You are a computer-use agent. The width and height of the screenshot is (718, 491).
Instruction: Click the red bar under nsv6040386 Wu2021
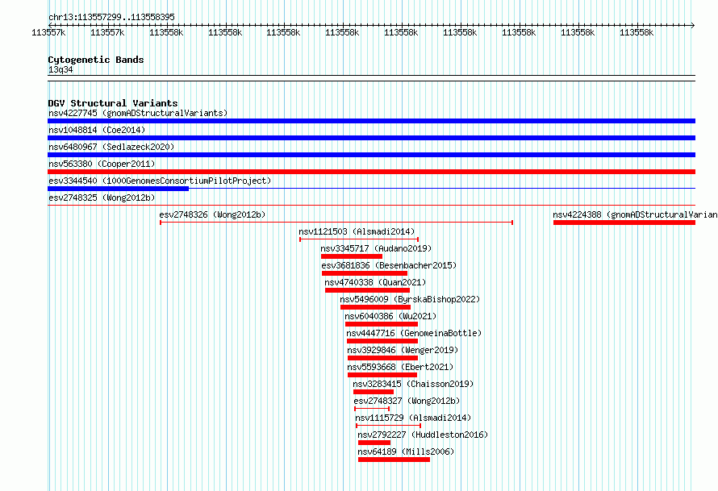click(x=382, y=324)
